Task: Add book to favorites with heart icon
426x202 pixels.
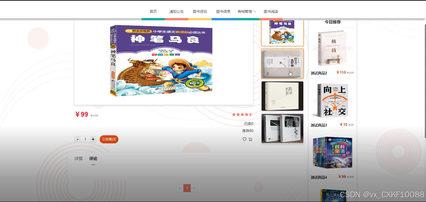Action: click(x=245, y=139)
